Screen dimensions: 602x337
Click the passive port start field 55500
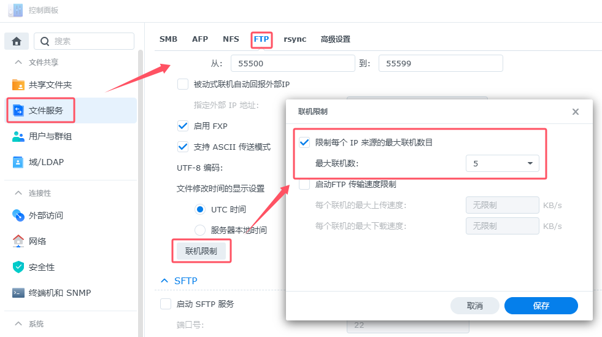coord(293,63)
